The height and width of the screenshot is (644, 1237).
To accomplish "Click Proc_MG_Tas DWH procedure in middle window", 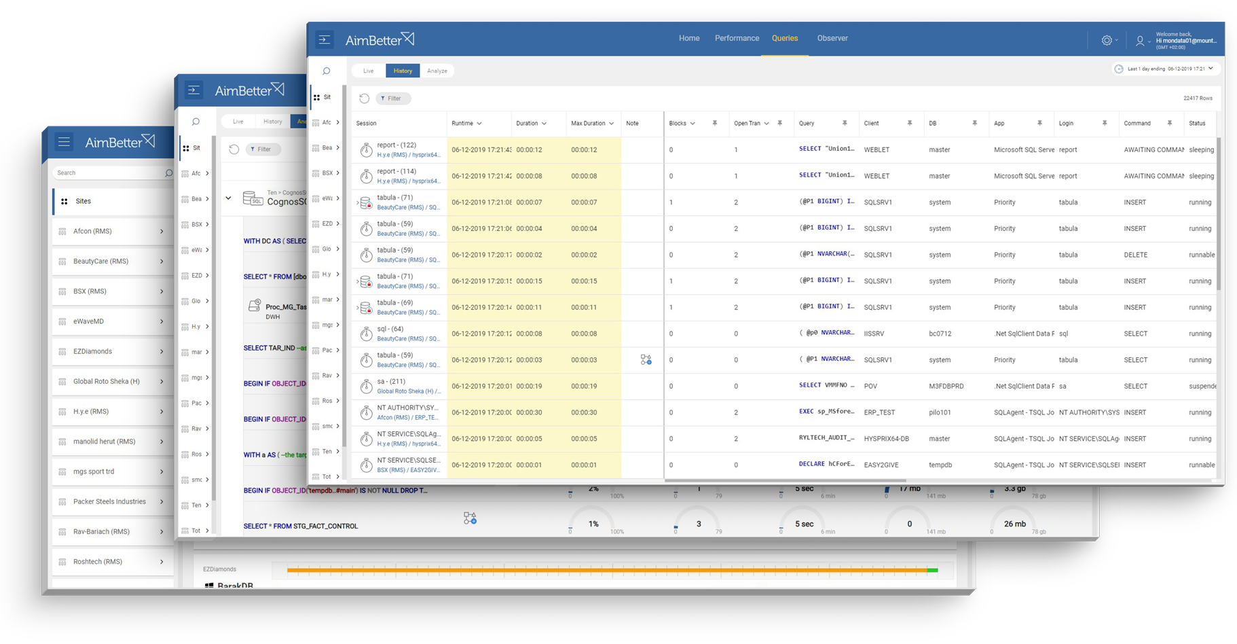I will point(278,311).
